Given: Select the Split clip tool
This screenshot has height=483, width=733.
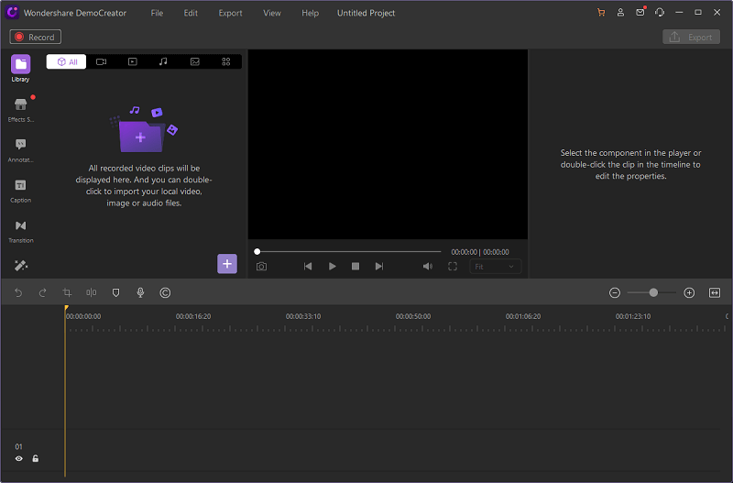Looking at the screenshot, I should pos(91,292).
